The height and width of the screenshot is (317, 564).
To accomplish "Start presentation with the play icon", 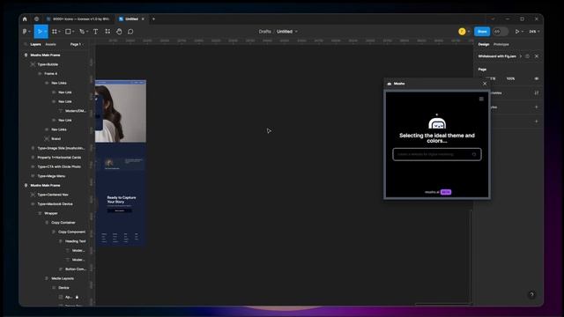I will pos(517,32).
